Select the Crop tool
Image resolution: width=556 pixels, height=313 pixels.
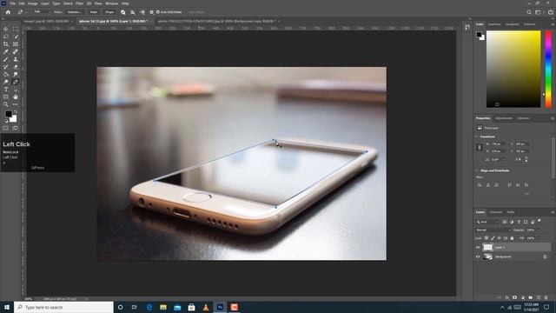[6, 44]
